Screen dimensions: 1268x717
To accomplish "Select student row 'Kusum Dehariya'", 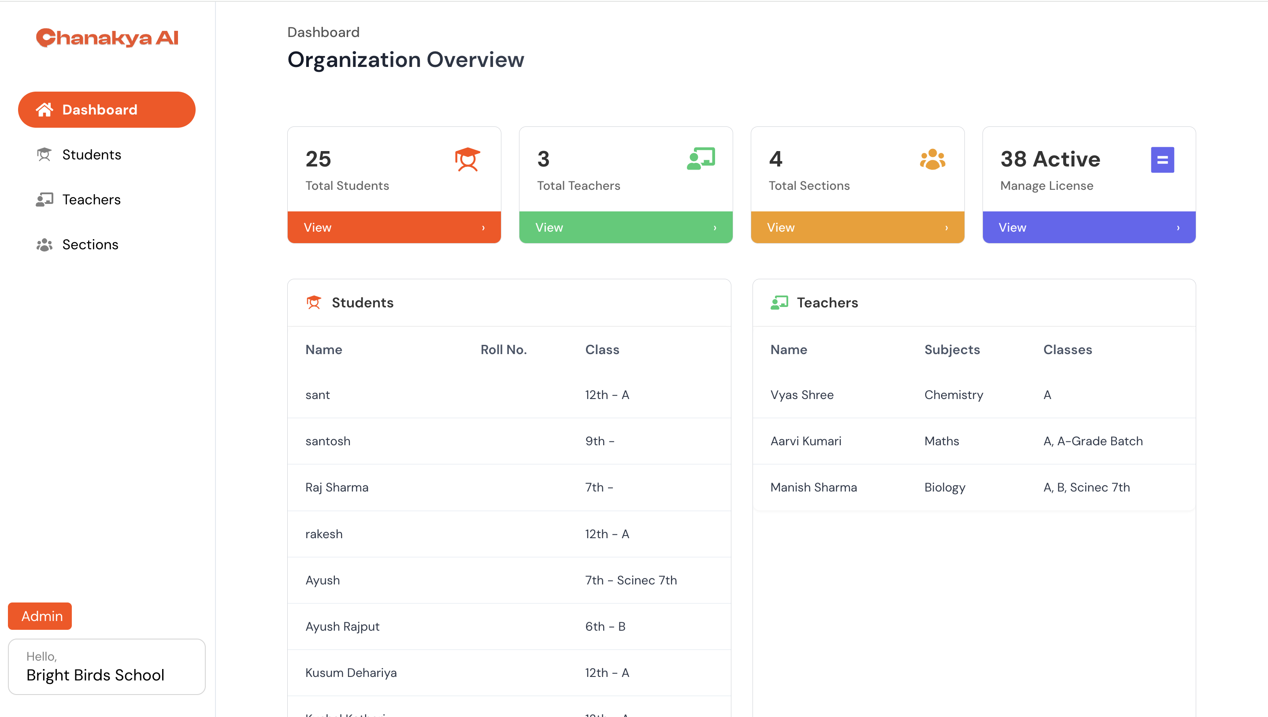I will (x=509, y=673).
